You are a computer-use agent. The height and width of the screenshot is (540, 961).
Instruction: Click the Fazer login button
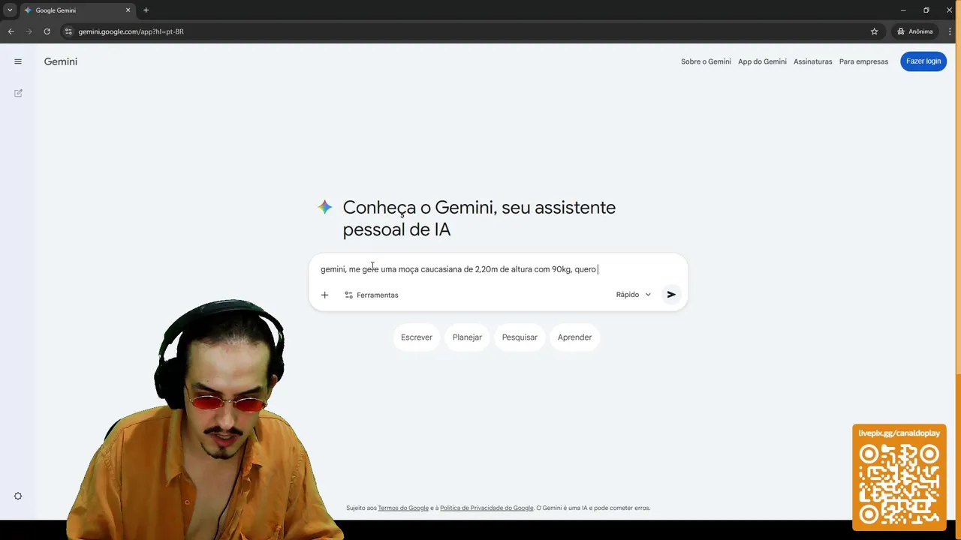923,61
